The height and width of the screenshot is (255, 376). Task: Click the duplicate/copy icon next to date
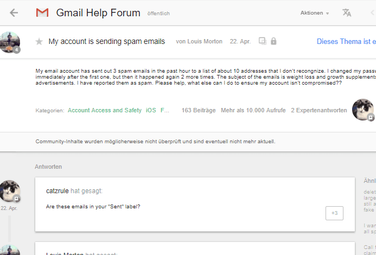[263, 41]
